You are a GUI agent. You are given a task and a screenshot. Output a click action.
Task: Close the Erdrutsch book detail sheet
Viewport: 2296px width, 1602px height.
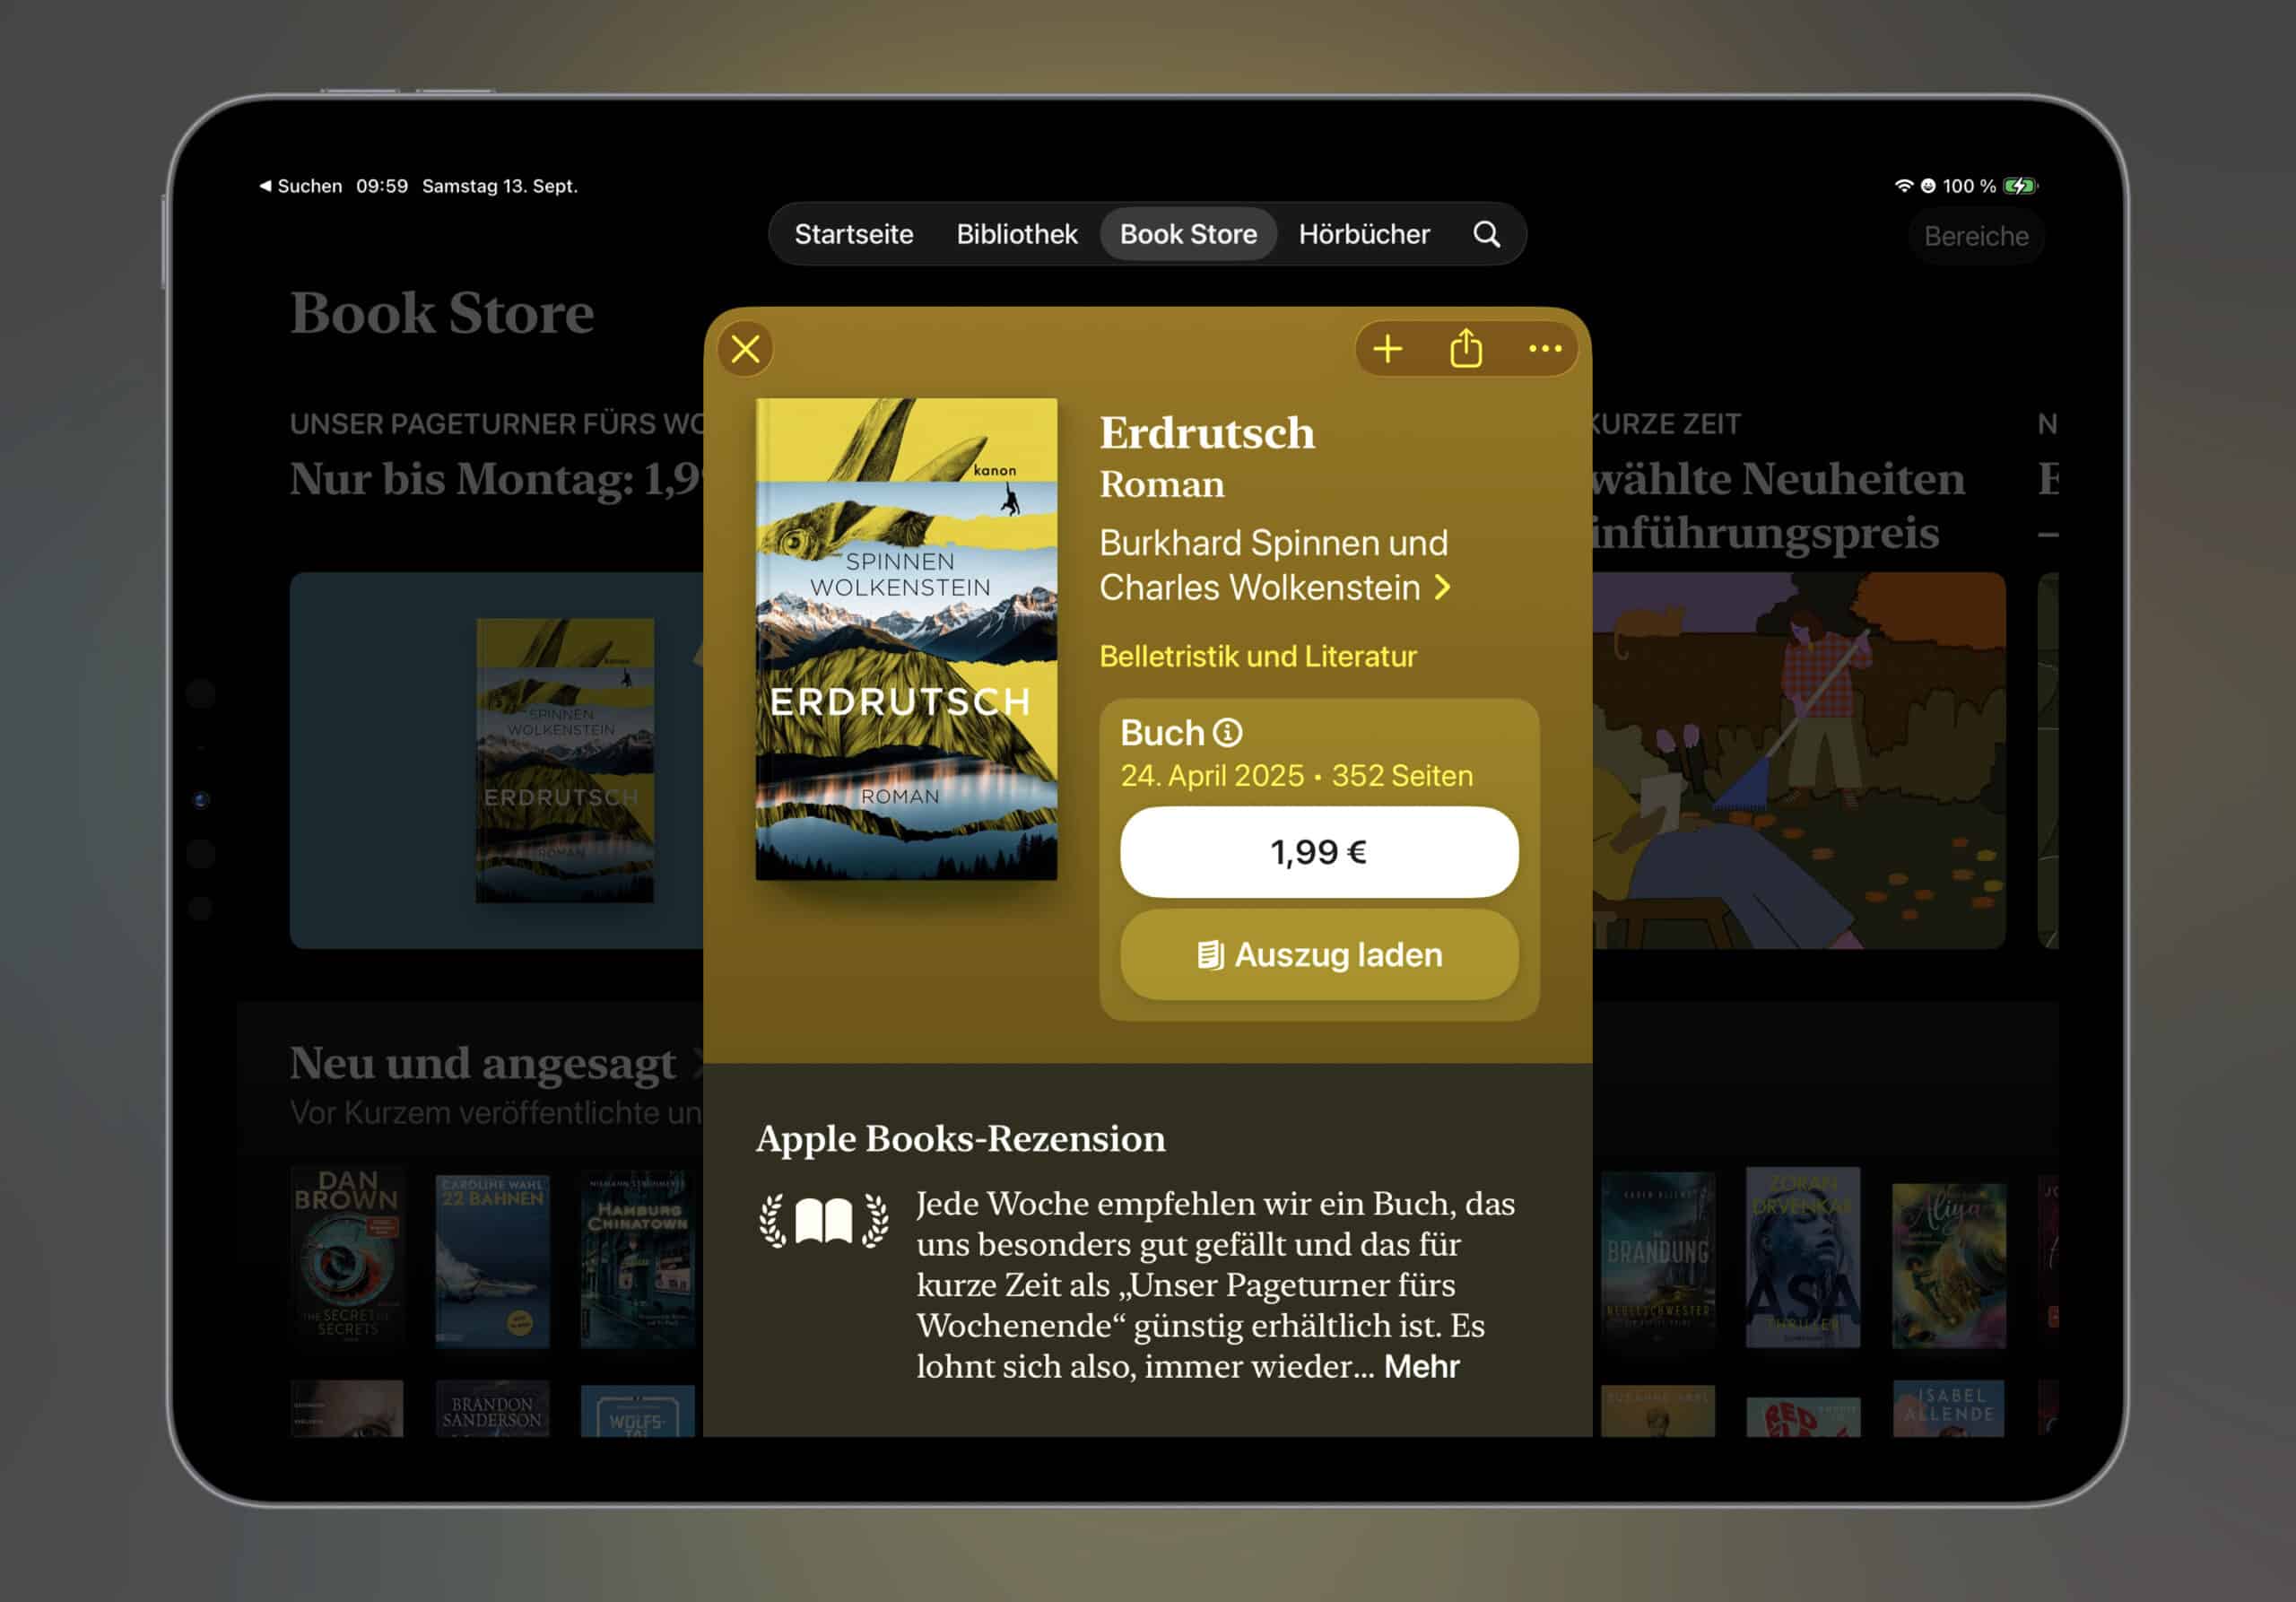coord(745,349)
